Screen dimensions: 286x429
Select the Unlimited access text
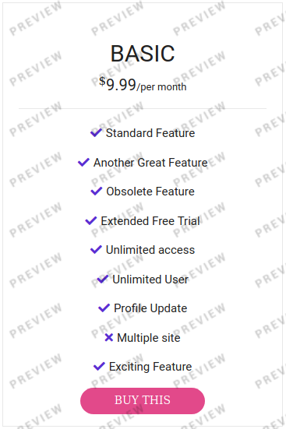click(150, 250)
